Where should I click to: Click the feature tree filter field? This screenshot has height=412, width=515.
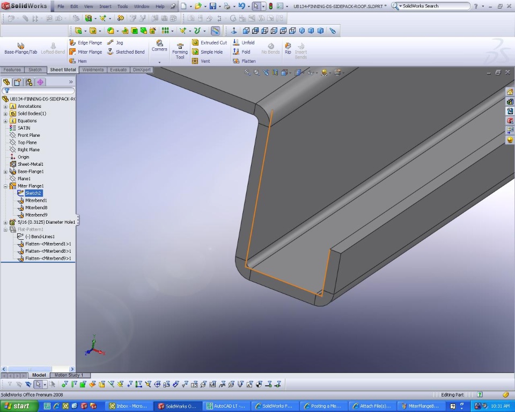pyautogui.click(x=38, y=91)
